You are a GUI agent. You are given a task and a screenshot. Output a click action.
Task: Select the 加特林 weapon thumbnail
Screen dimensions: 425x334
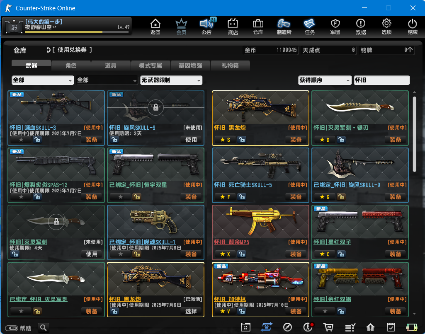(260, 279)
